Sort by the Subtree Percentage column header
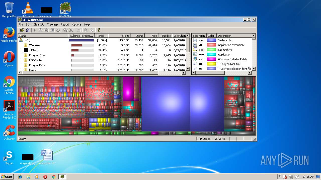 (x=82, y=36)
